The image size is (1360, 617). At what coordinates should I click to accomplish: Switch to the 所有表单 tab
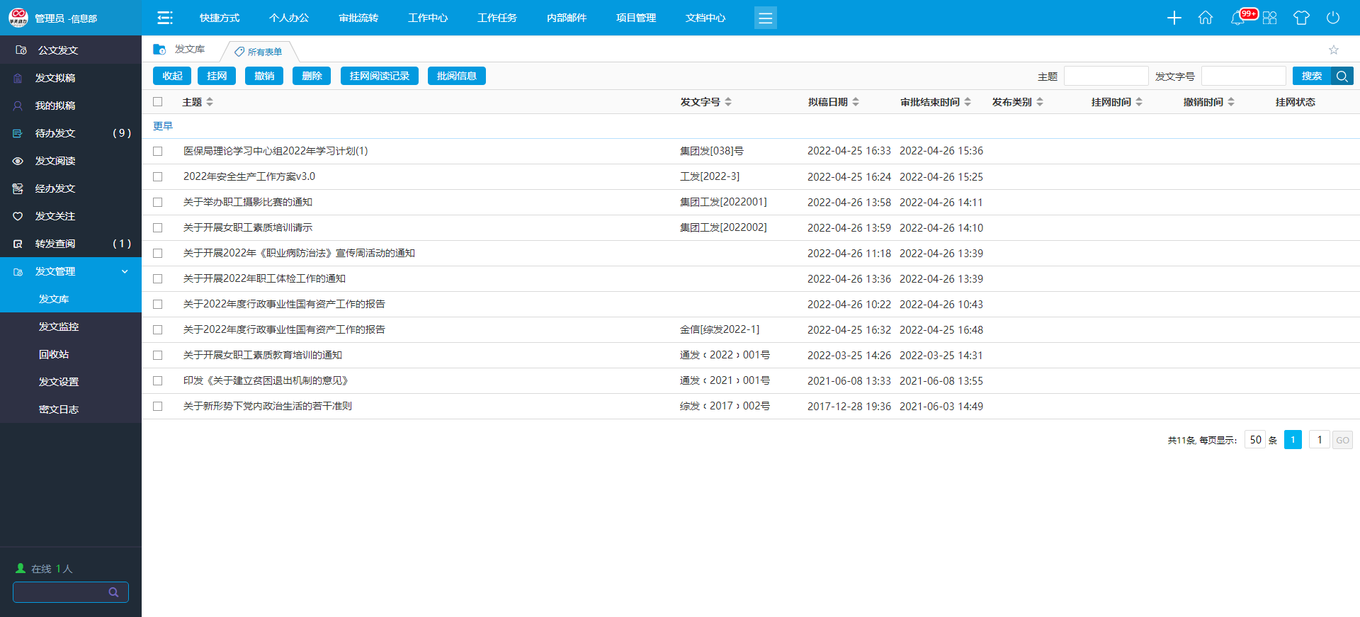[x=259, y=52]
